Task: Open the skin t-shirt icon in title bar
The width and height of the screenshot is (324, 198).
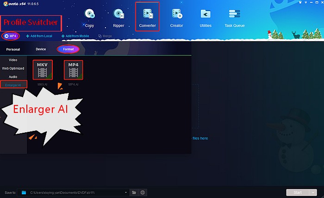Action: [300, 2]
